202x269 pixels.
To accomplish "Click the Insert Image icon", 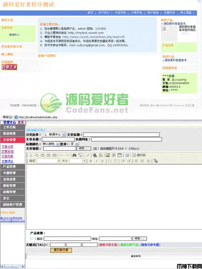I will tap(108, 155).
